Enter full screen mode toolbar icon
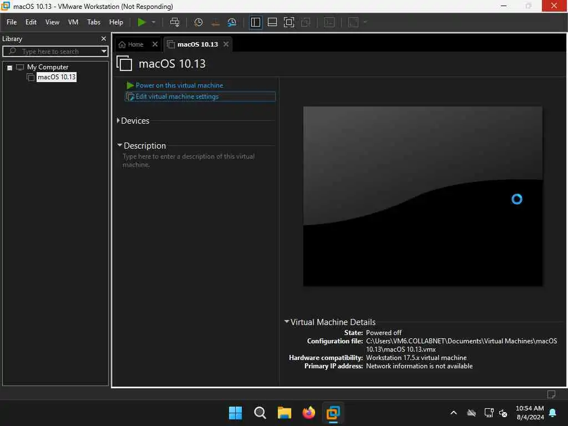 tap(288, 22)
